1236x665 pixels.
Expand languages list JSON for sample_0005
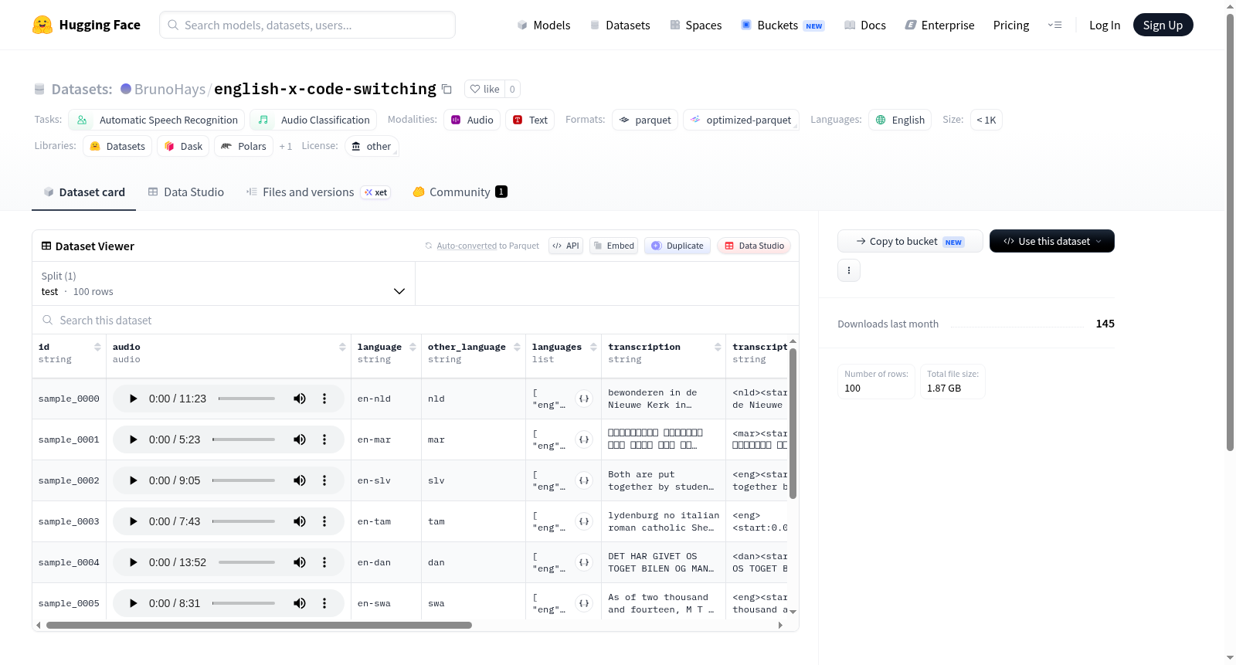pos(584,603)
